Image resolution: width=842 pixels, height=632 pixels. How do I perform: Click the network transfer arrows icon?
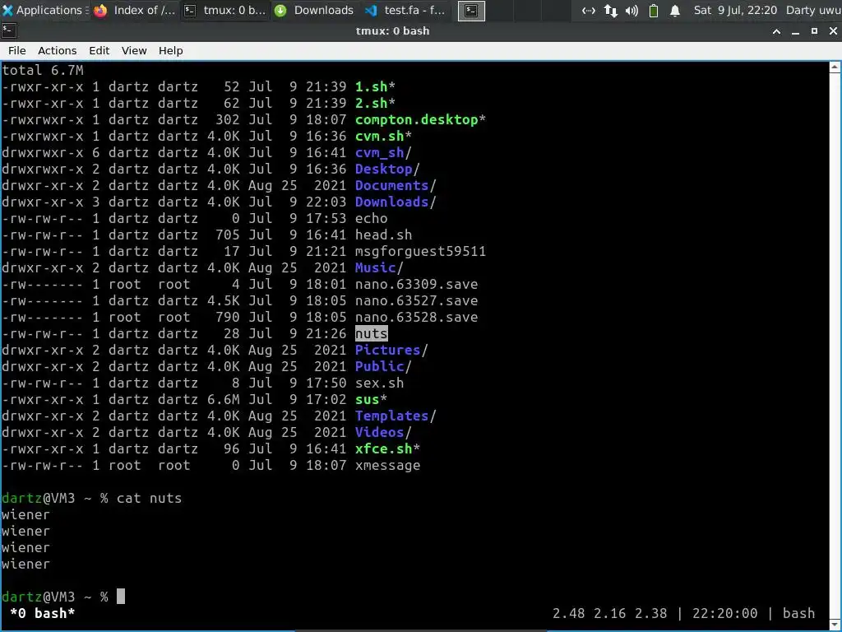coord(611,10)
